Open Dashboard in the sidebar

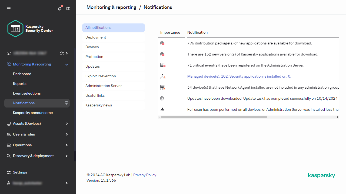coord(22,74)
